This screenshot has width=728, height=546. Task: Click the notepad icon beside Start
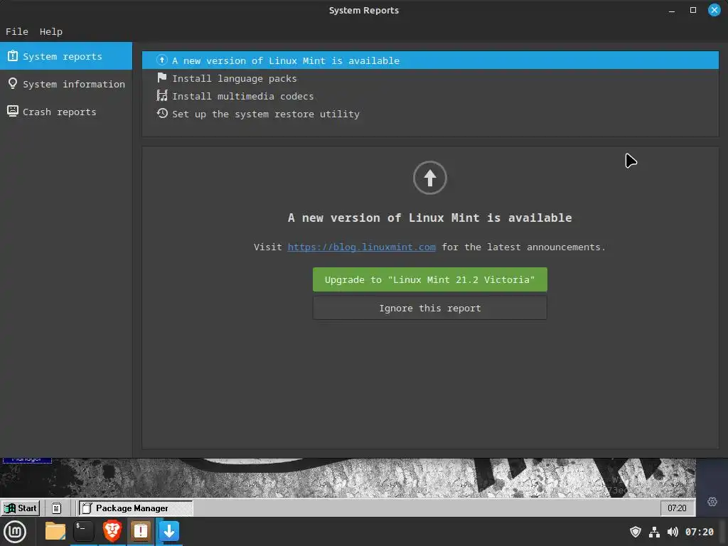pos(56,508)
